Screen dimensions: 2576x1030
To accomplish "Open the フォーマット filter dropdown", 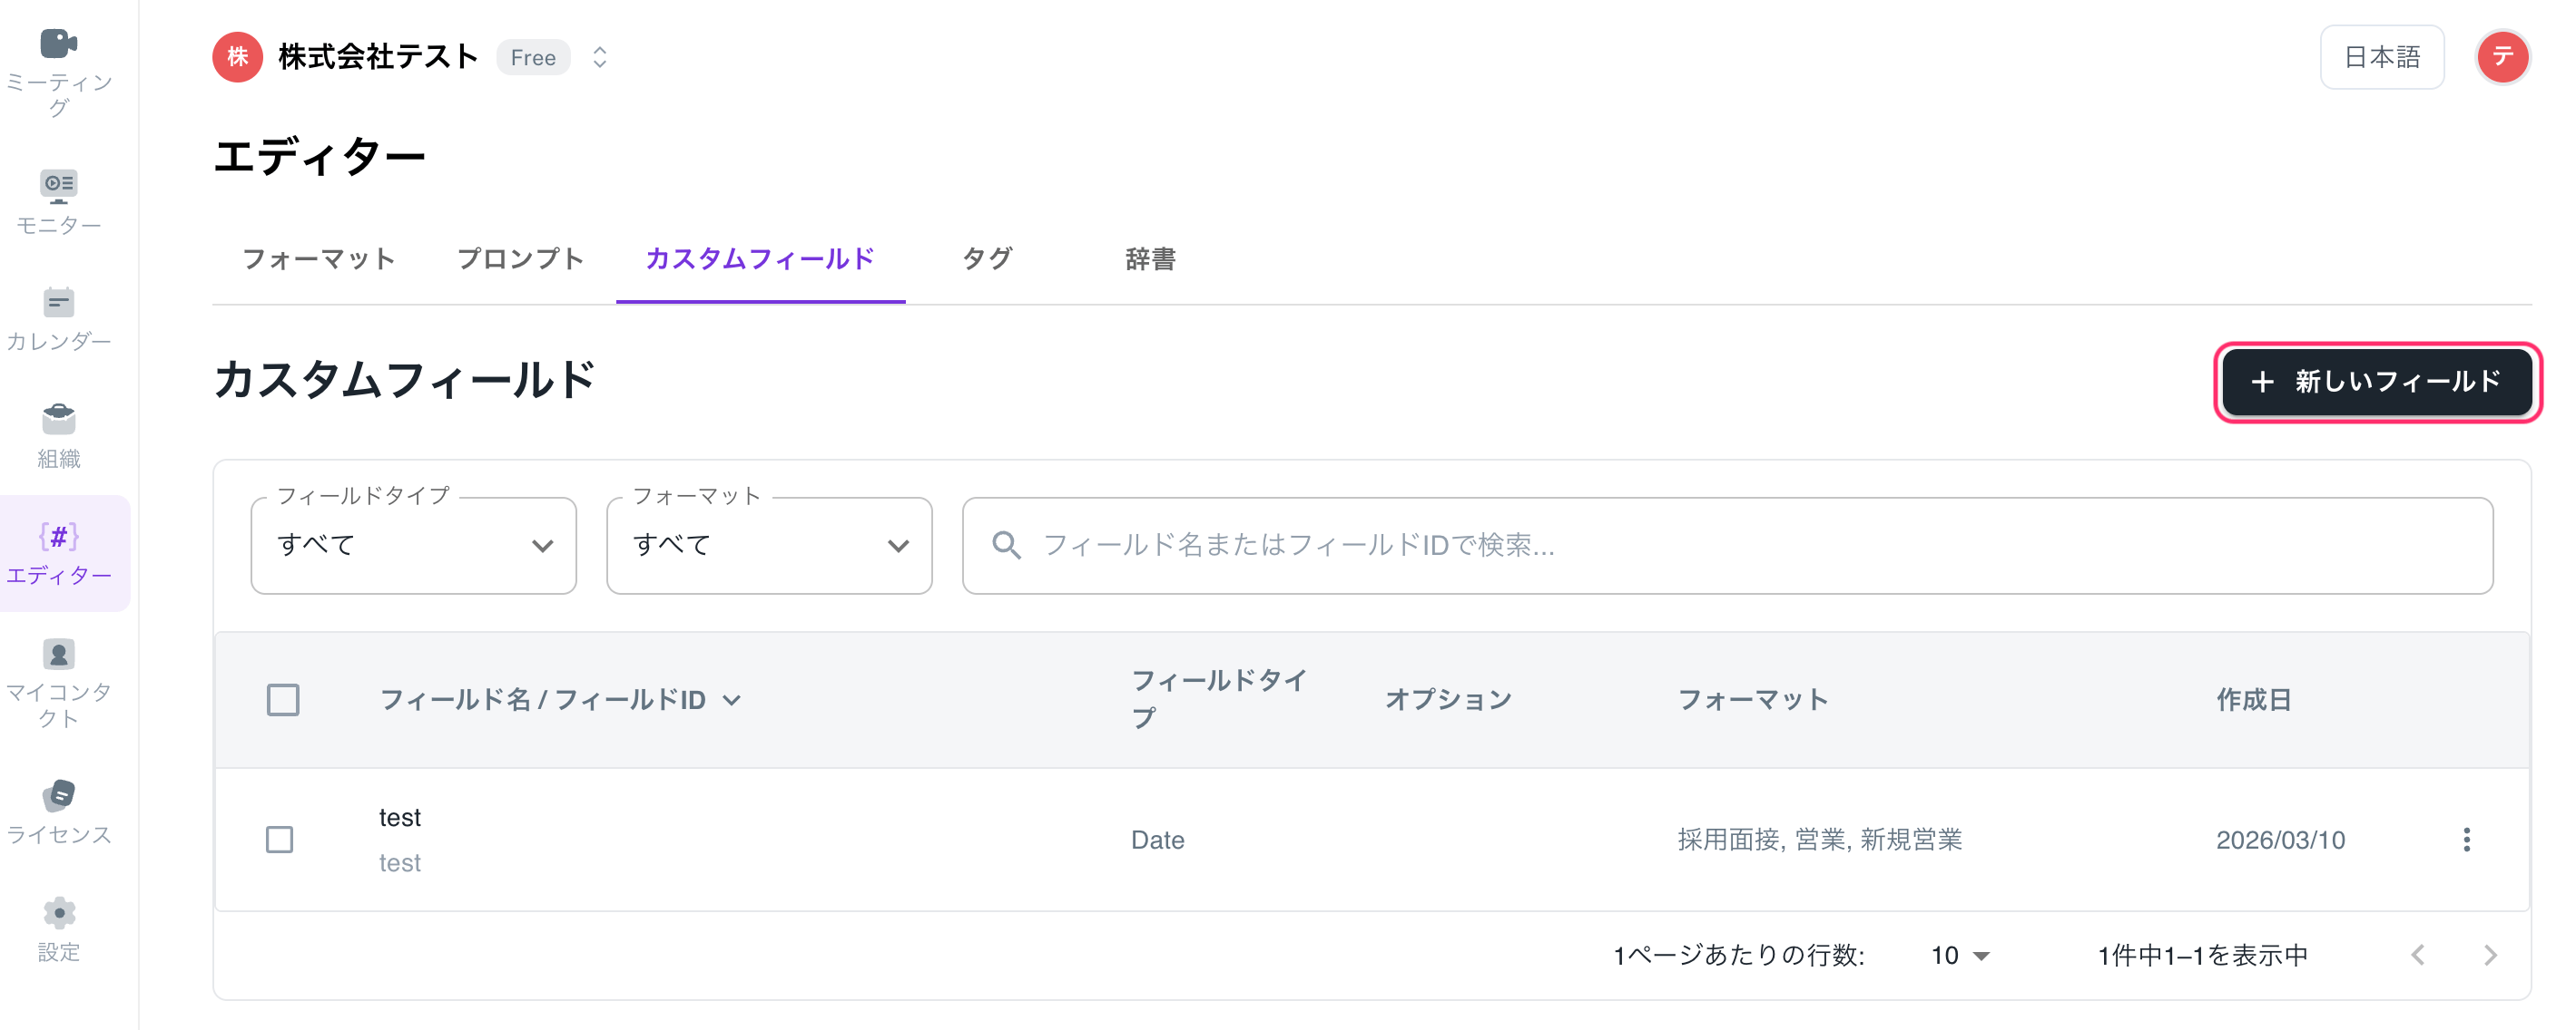I will tap(769, 546).
